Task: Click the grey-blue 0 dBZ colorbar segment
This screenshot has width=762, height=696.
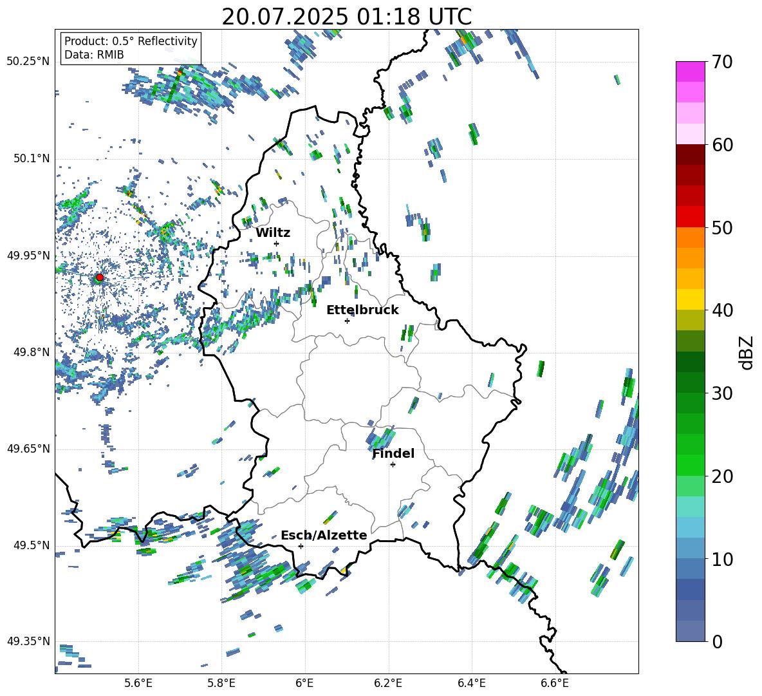Action: tap(690, 631)
